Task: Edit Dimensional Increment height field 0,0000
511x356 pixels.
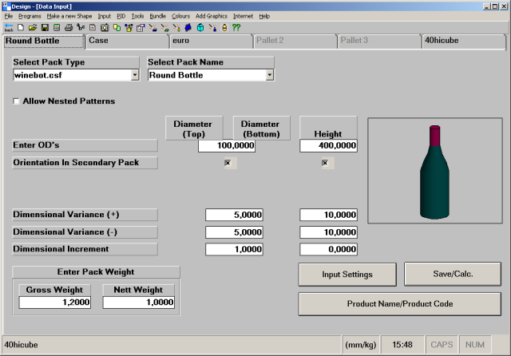Action: click(328, 250)
